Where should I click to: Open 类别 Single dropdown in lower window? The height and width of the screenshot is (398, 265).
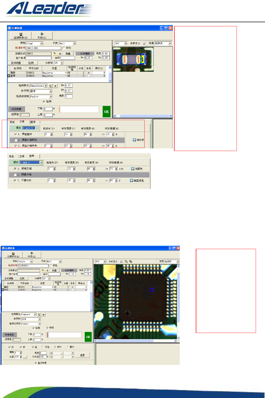point(31,261)
